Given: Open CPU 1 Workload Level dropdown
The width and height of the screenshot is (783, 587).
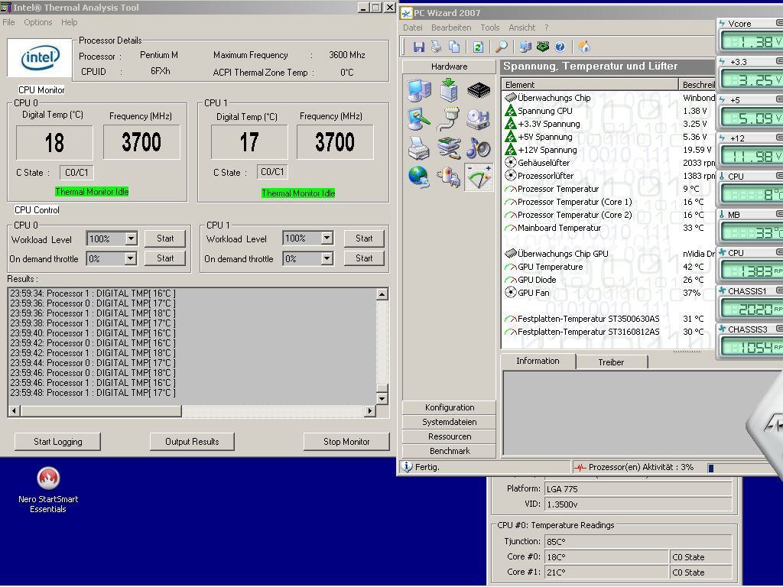Looking at the screenshot, I should coord(327,238).
